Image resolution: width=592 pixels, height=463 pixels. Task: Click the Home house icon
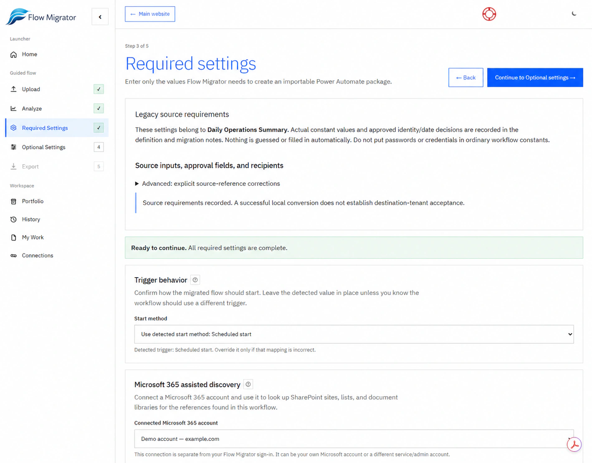[x=14, y=55]
